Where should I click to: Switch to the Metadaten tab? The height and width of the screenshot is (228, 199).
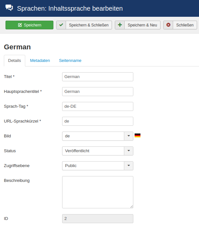(40, 61)
